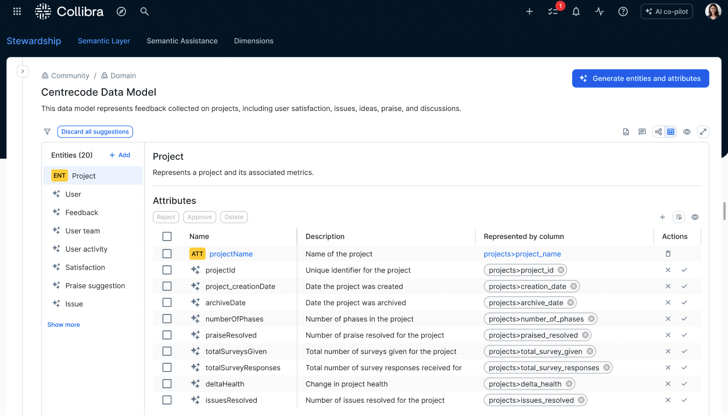
Task: Tick the checkbox beside deltaHealth
Action: (x=167, y=384)
